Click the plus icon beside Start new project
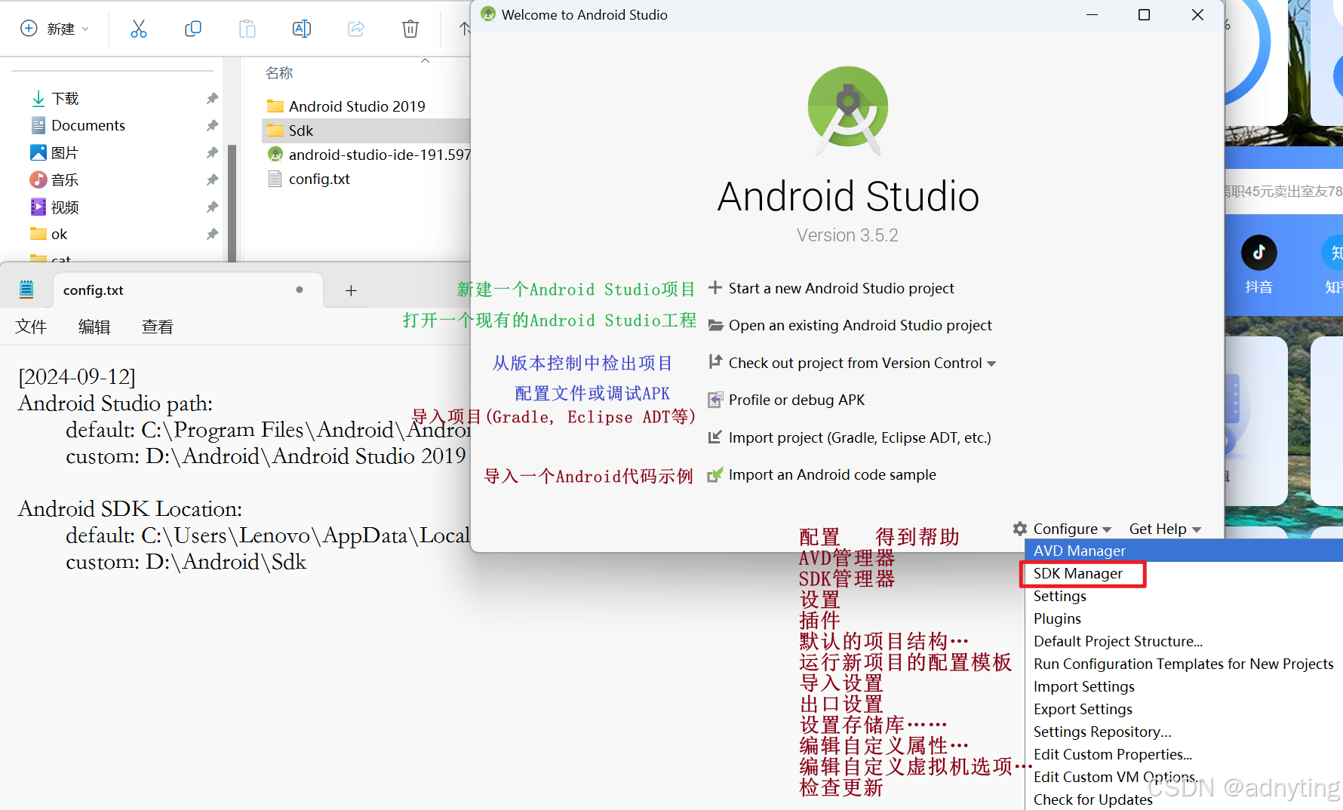1343x810 pixels. tap(715, 287)
